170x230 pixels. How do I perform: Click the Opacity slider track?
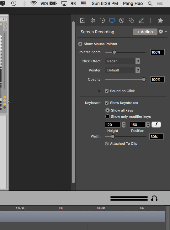tap(125, 80)
